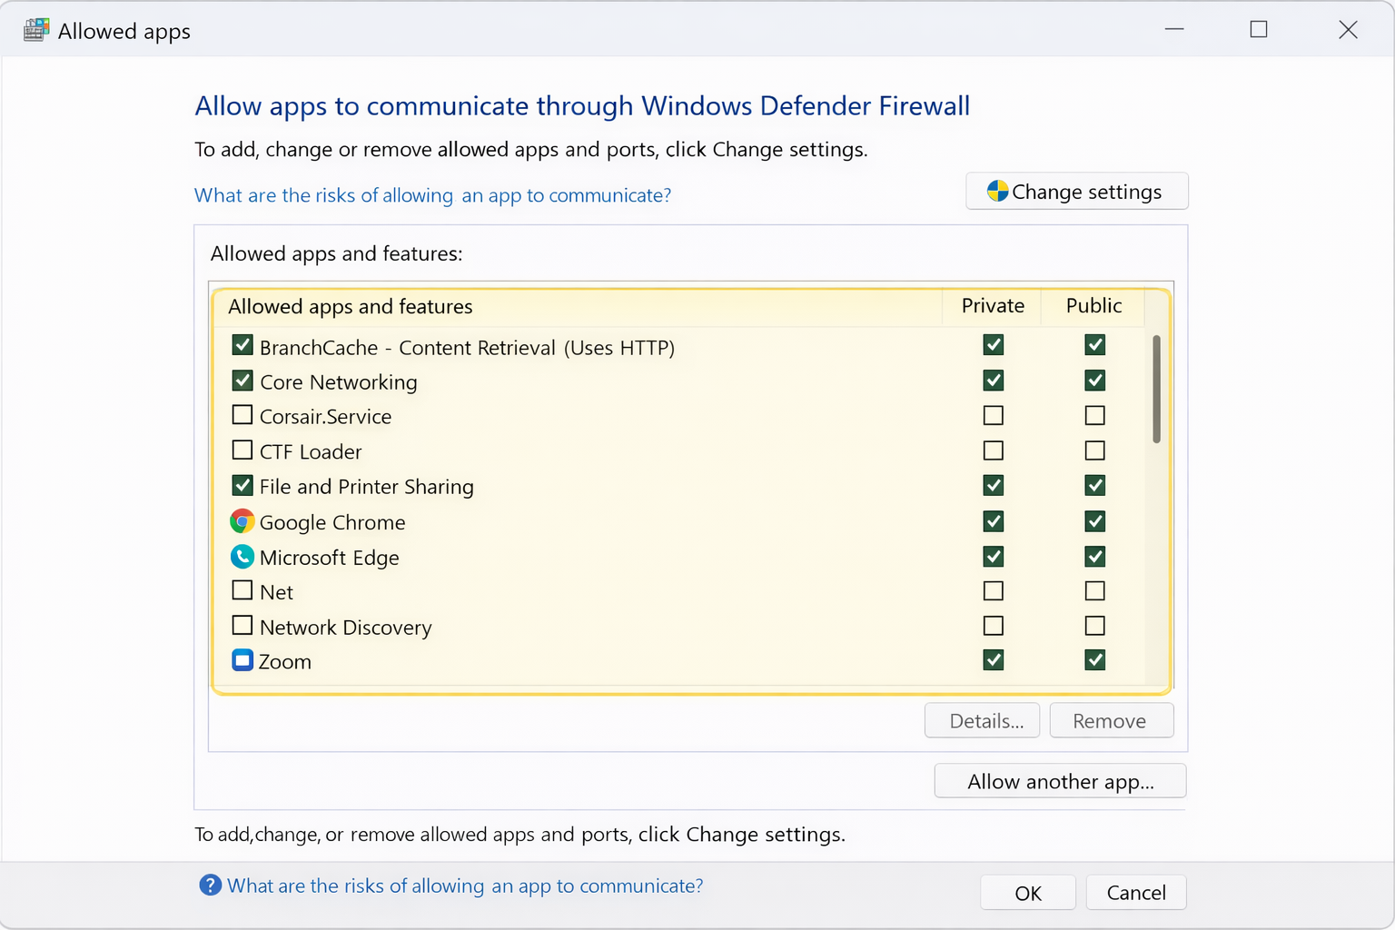Disable Private access for Zoom
1395x930 pixels.
click(994, 660)
